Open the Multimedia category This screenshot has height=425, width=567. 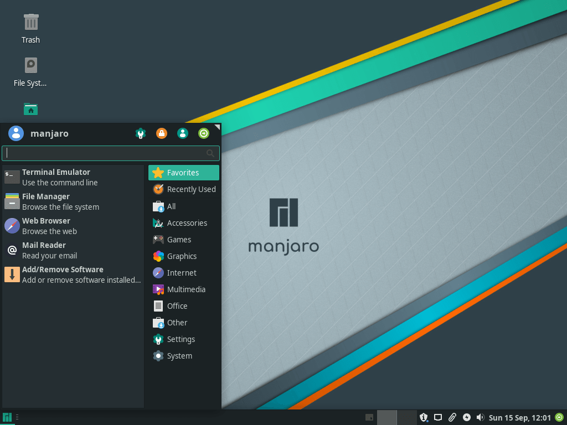(x=184, y=289)
